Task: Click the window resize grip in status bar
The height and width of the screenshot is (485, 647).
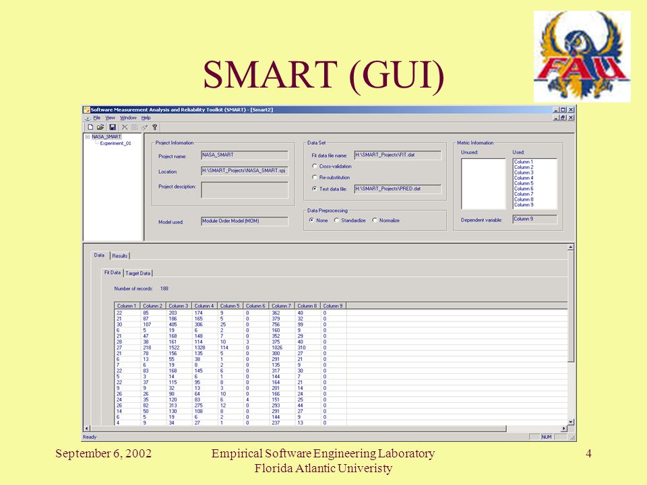Action: [572, 438]
